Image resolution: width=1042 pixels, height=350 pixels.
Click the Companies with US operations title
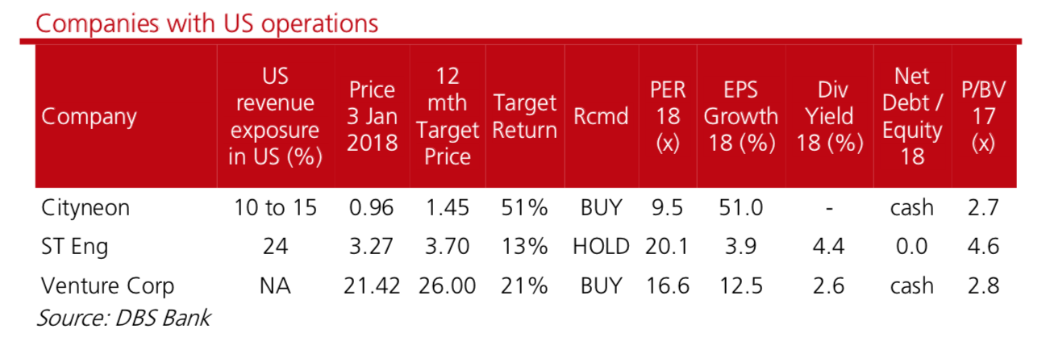[206, 23]
